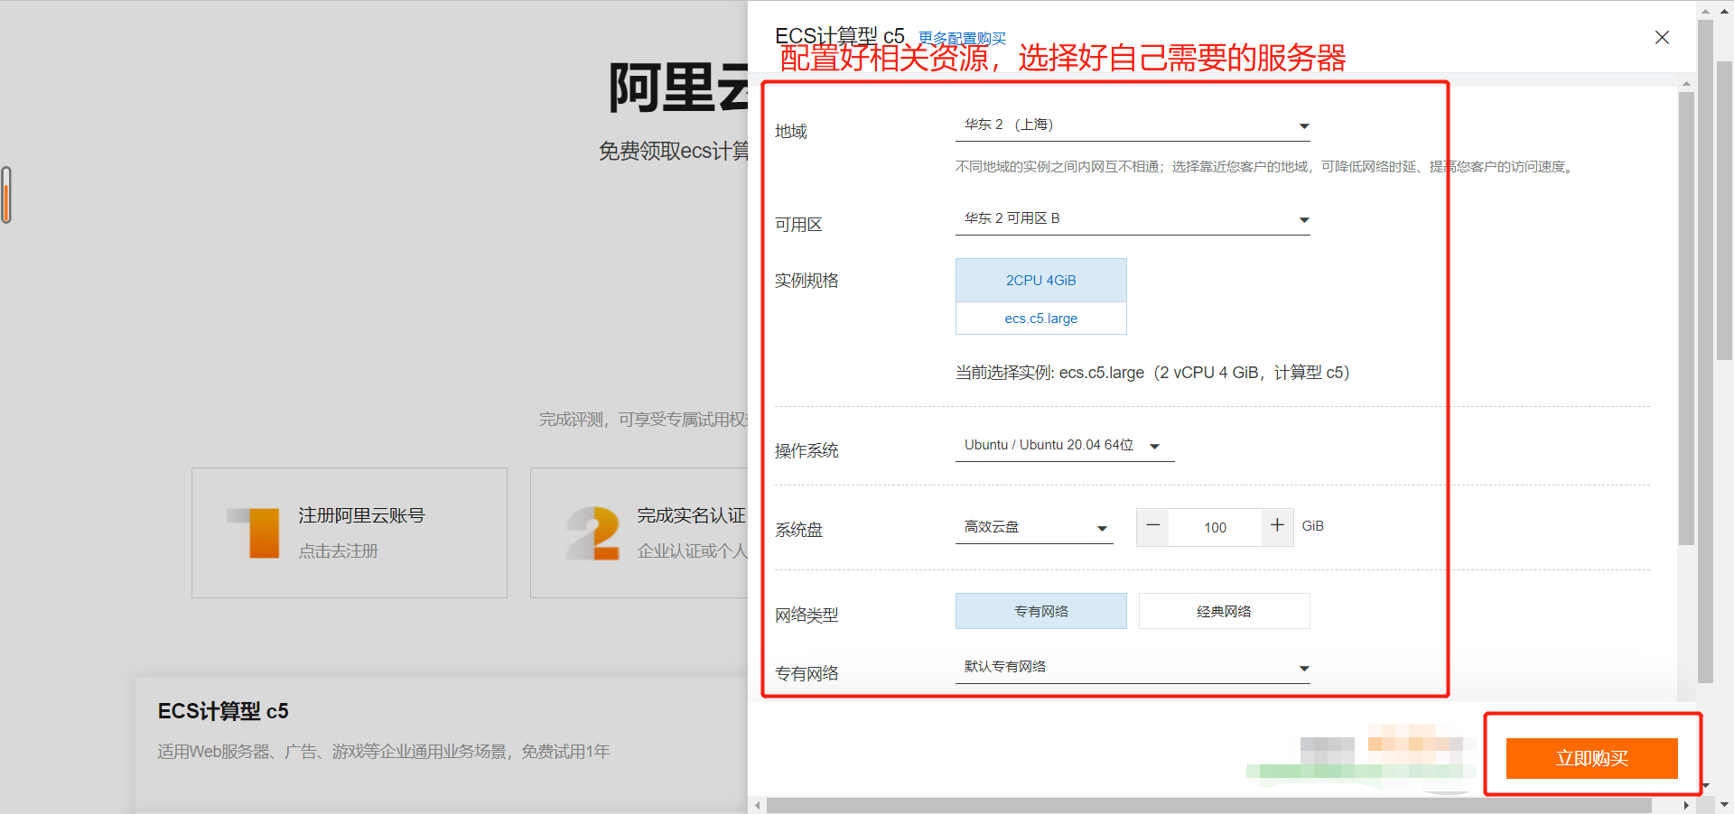Click the 立即购买 buy now button
Viewport: 1734px width, 814px height.
coord(1591,758)
